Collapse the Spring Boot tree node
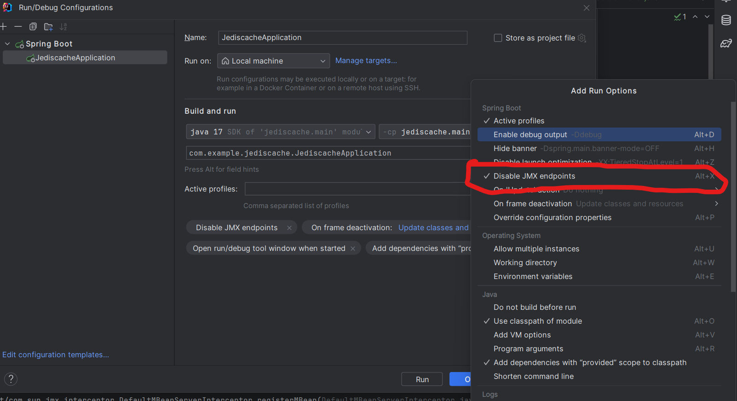 pos(7,44)
